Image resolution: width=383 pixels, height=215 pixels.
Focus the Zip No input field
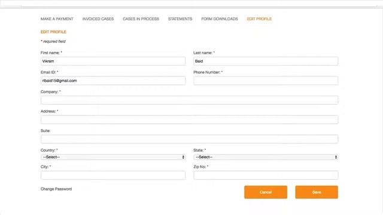click(266, 175)
